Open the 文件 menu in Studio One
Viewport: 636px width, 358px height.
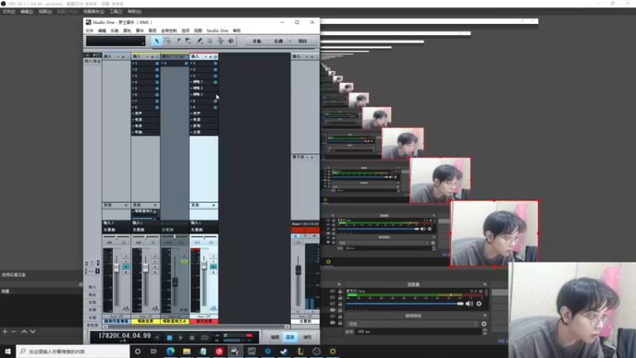pos(90,31)
